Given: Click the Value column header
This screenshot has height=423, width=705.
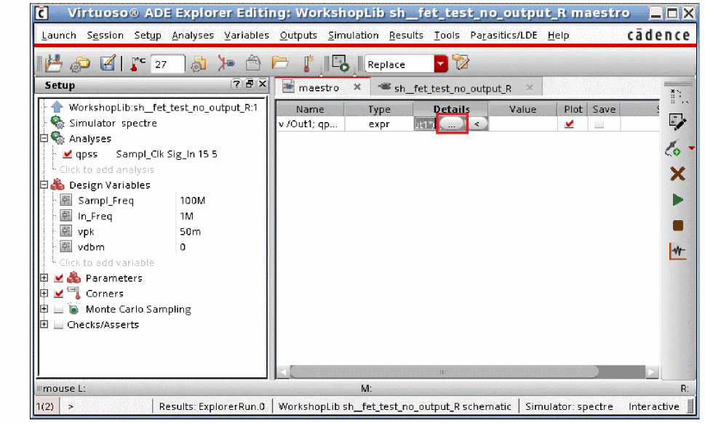Looking at the screenshot, I should pyautogui.click(x=522, y=109).
